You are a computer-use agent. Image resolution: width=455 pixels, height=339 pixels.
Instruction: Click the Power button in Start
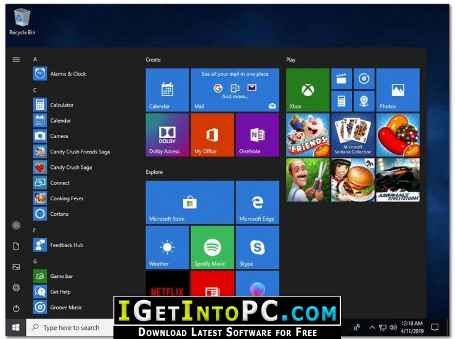point(16,308)
